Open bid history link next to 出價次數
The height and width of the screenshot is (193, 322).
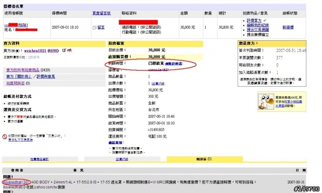click(158, 84)
